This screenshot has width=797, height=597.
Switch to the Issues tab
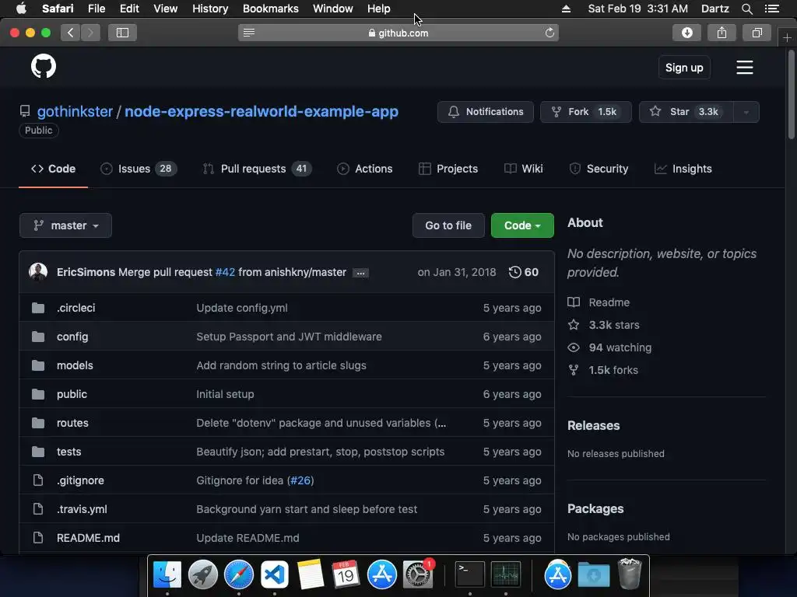[x=139, y=169]
